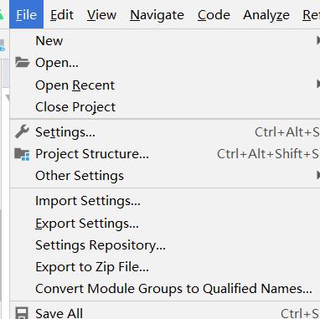Click the Project Structure folder icon
The height and width of the screenshot is (319, 320).
(x=22, y=154)
